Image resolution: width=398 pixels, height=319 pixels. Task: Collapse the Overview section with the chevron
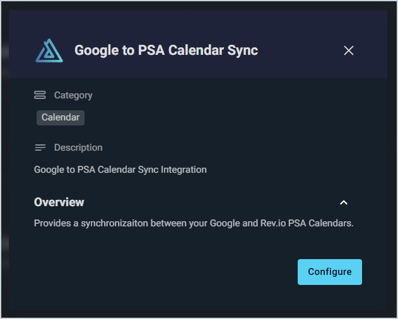tap(344, 202)
